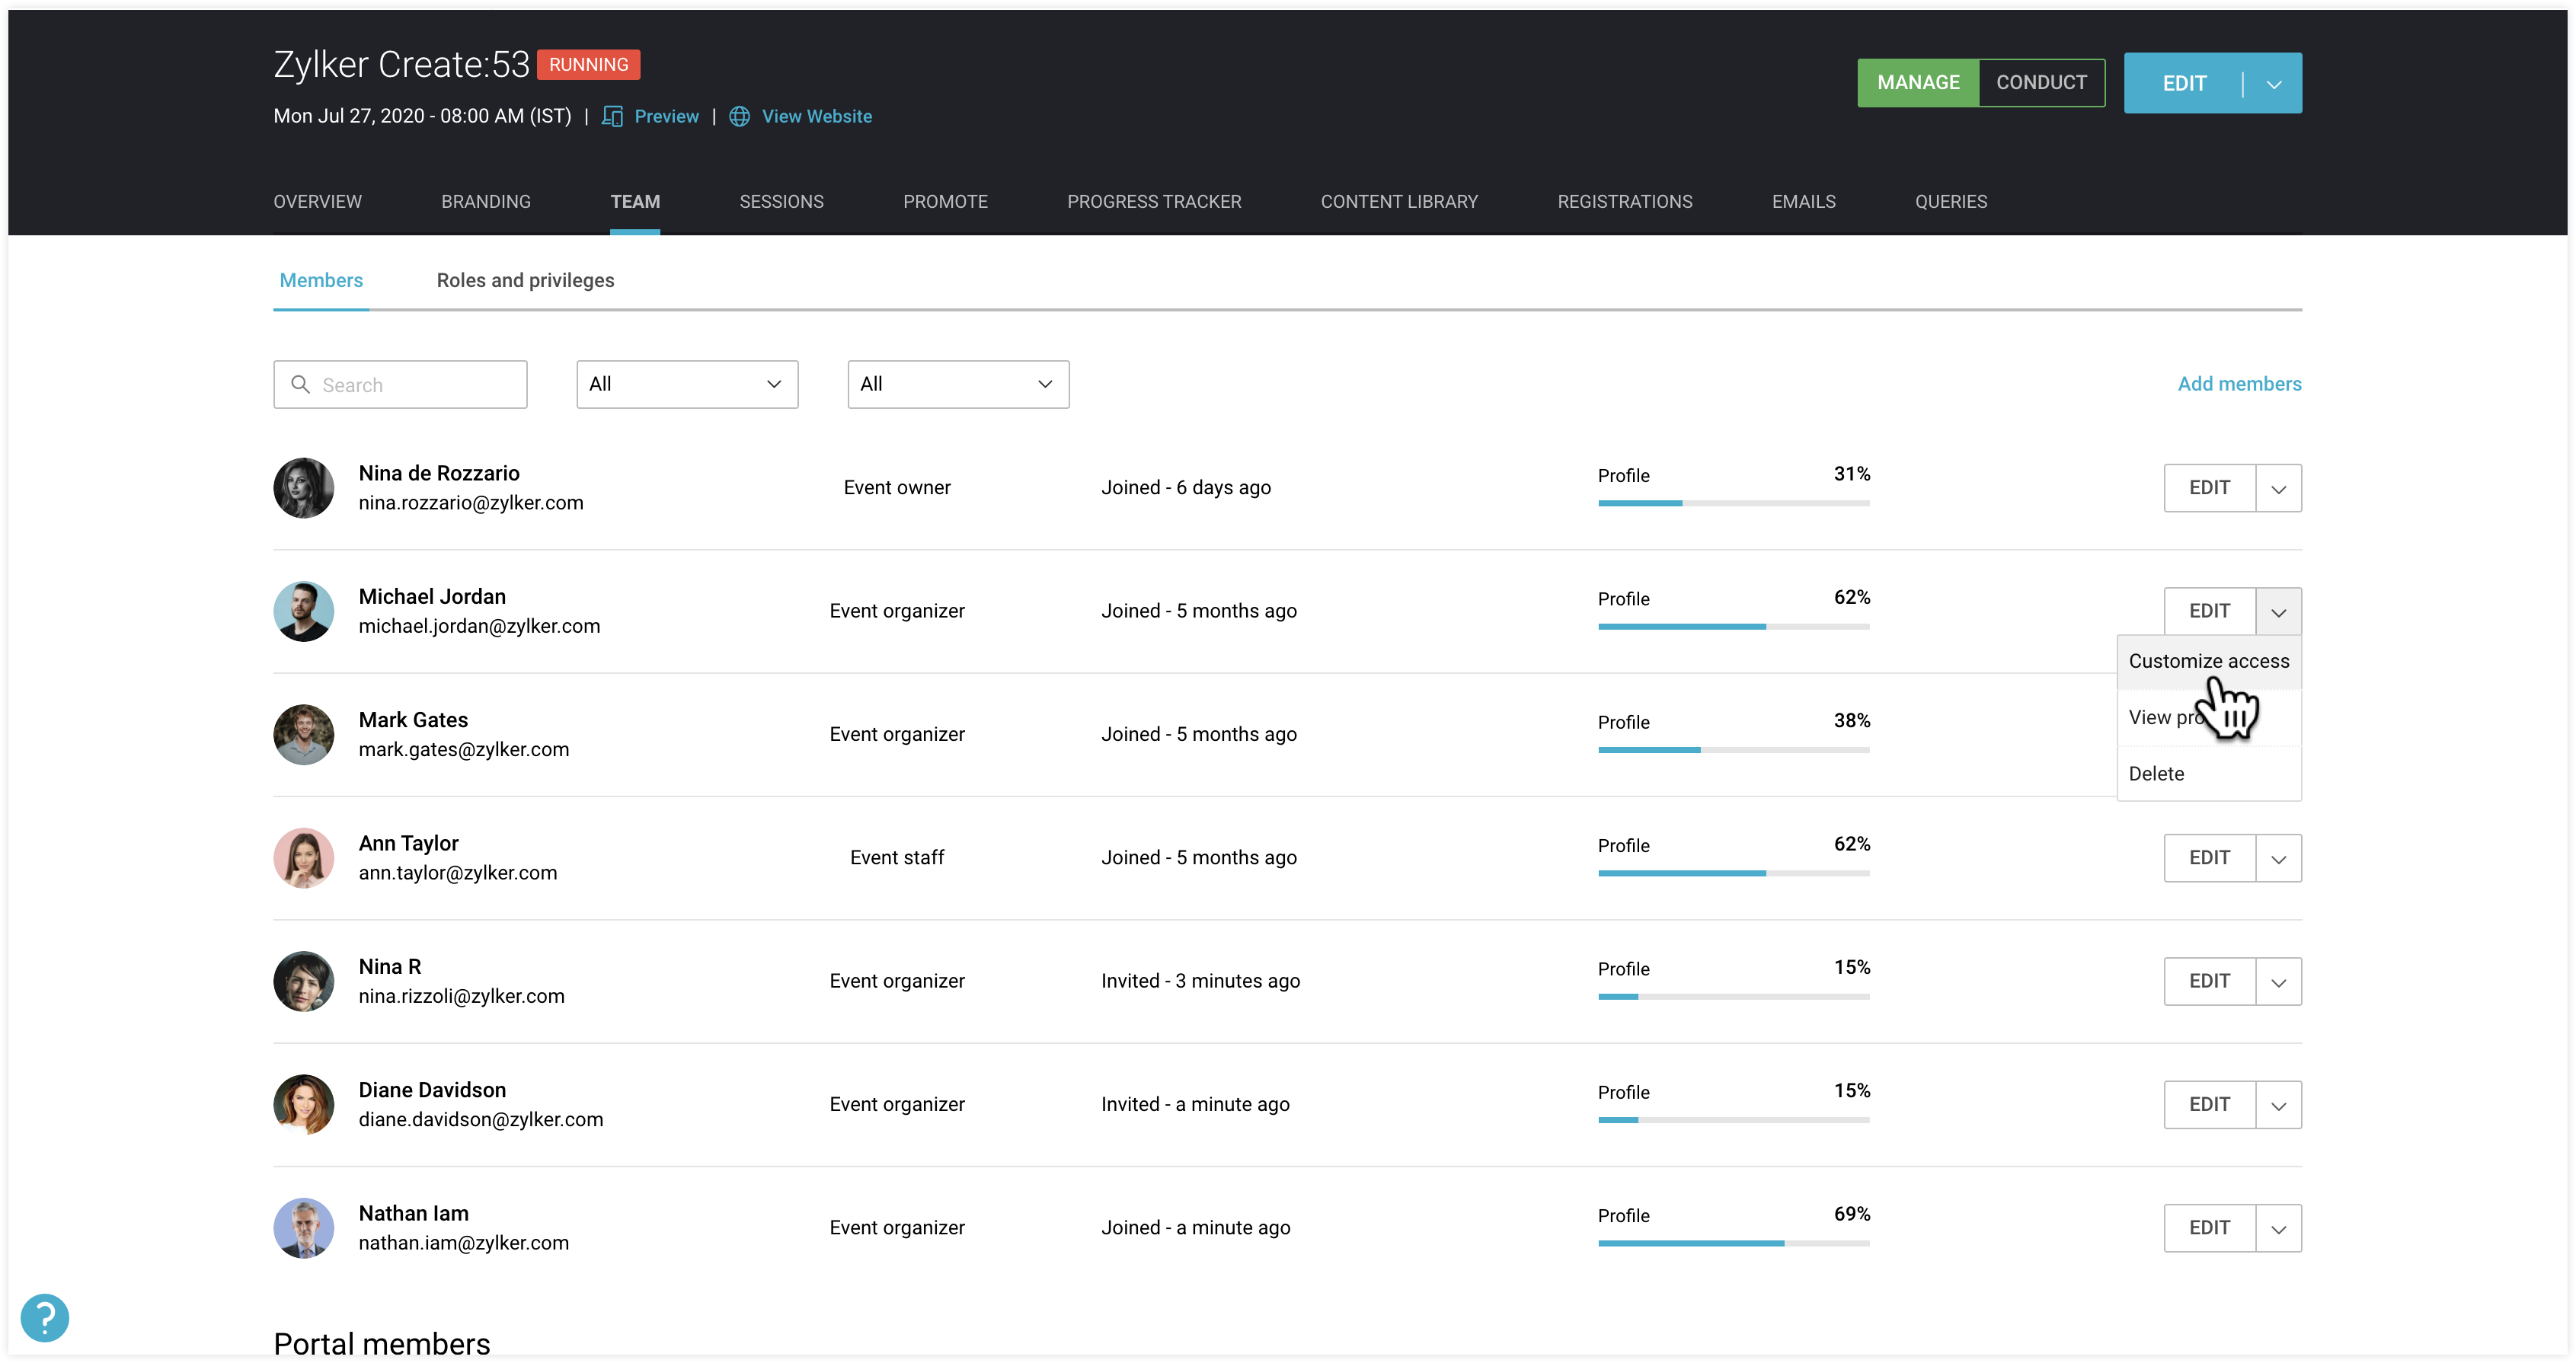This screenshot has width=2576, height=1363.
Task: Click EDIT button for Diane Davidson
Action: click(2209, 1104)
